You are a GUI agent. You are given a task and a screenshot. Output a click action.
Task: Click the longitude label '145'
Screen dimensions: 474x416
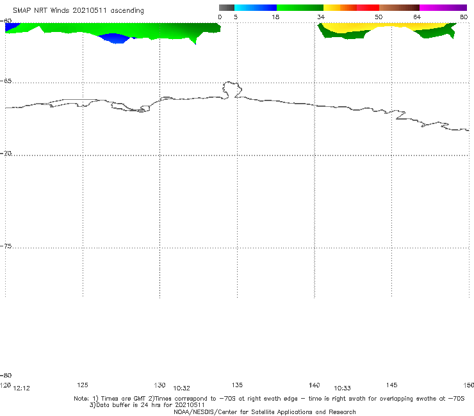pos(392,385)
